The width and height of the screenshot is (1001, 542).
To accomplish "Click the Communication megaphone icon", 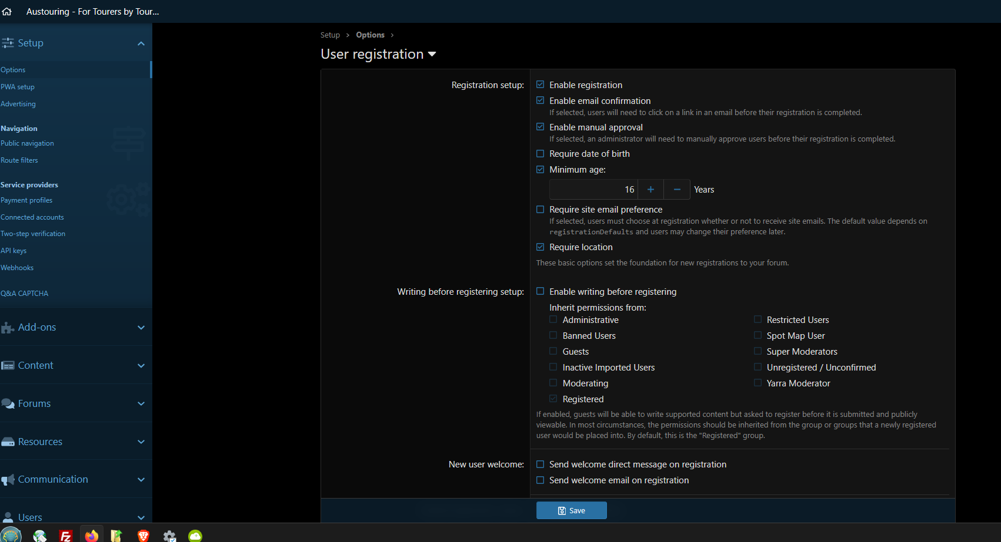I will (8, 480).
